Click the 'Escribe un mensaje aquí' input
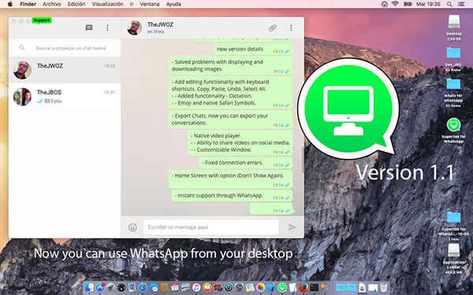 pos(211,227)
